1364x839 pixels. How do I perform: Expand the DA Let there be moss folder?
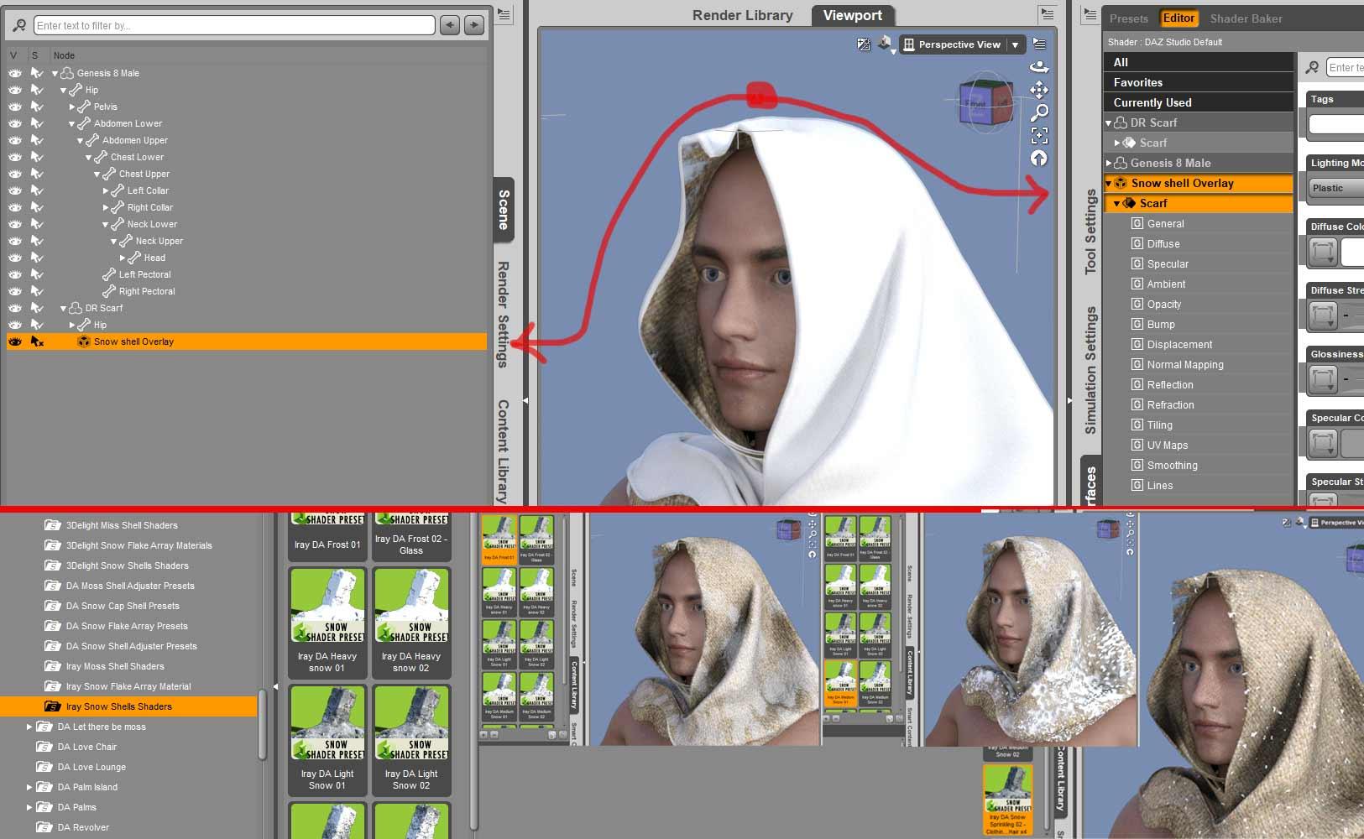[x=29, y=727]
